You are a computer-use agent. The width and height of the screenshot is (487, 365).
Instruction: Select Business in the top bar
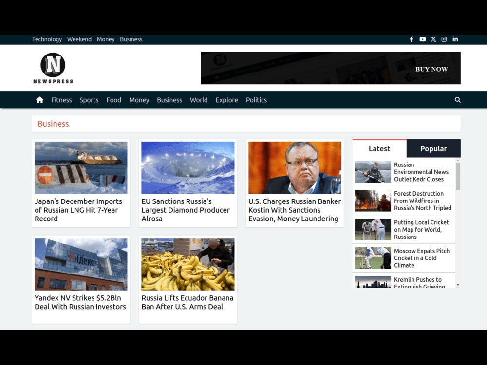(x=131, y=39)
